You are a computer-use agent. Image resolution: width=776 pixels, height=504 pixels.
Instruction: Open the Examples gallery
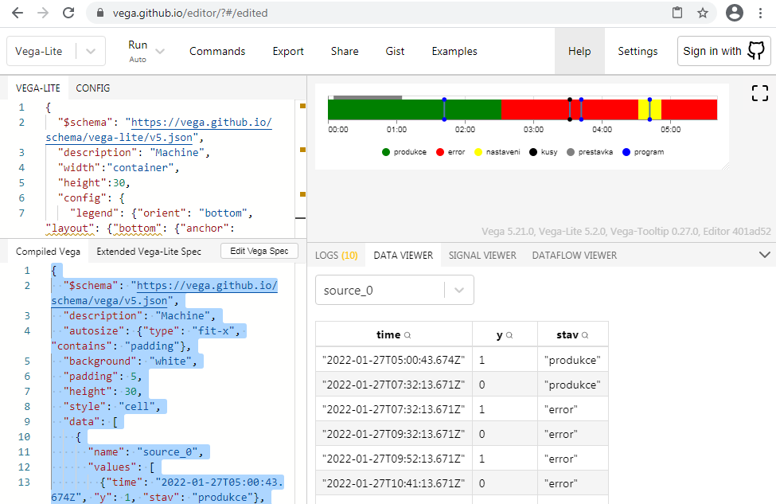pyautogui.click(x=454, y=51)
